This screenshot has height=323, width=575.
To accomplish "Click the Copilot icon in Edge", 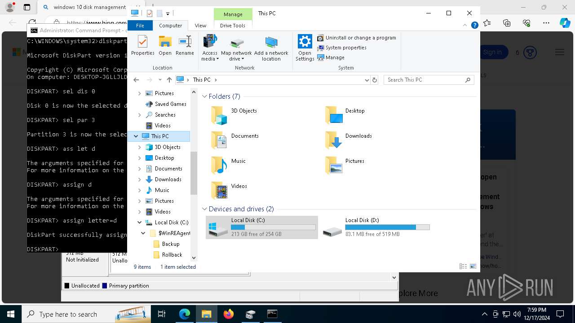I will click(x=565, y=23).
